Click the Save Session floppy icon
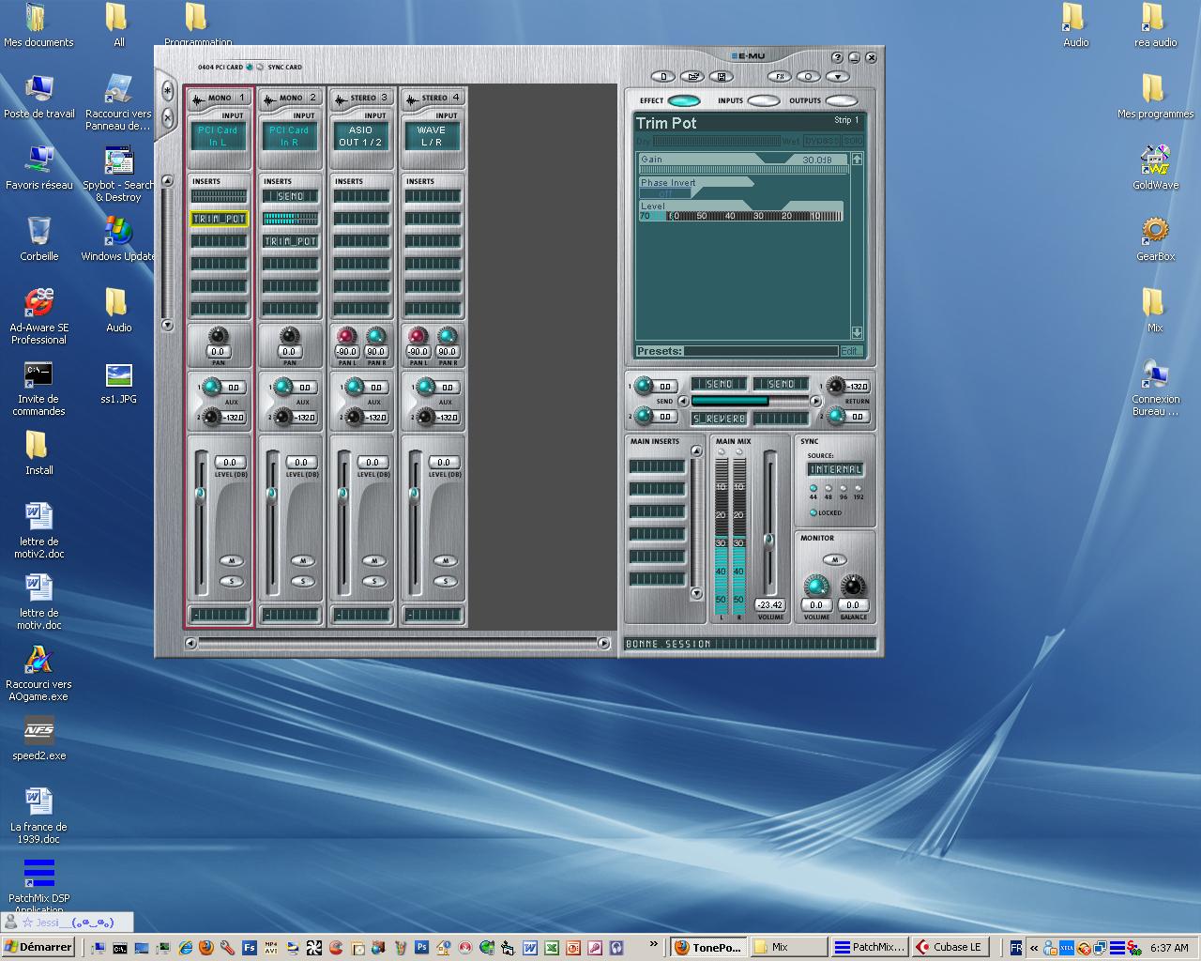Viewport: 1201px width, 961px height. (x=721, y=77)
